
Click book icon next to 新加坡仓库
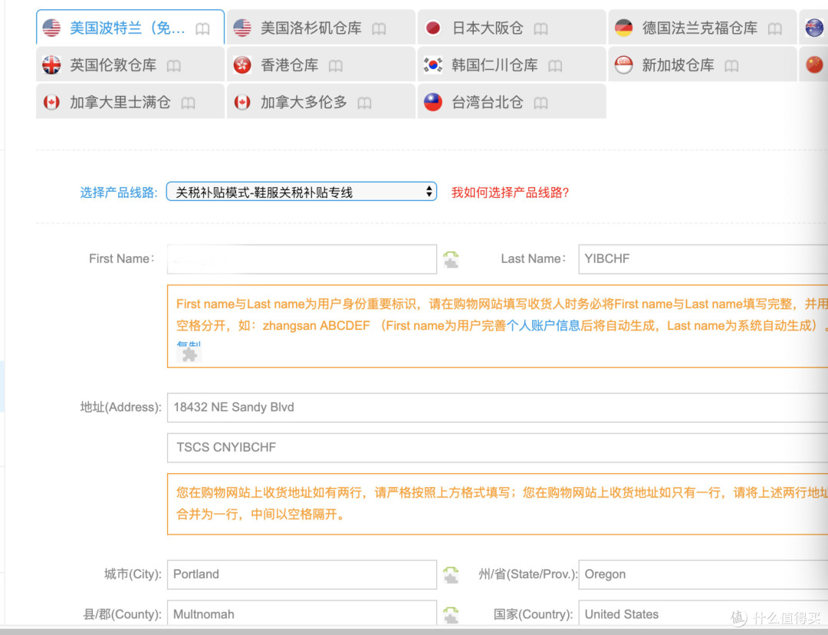pyautogui.click(x=731, y=66)
